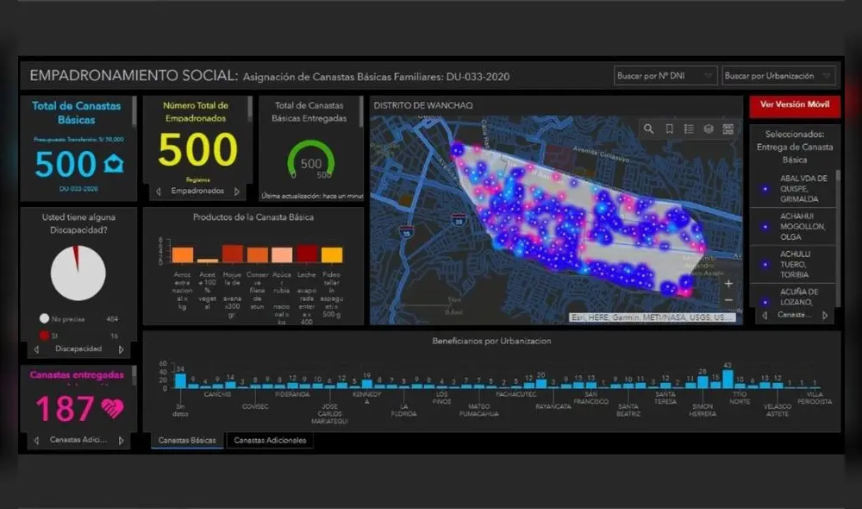
Task: Select the Canastas Básicas tab
Action: pos(188,441)
